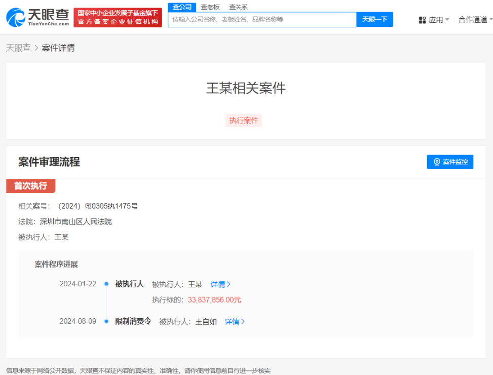Select the 查公司 search tab

(x=182, y=7)
